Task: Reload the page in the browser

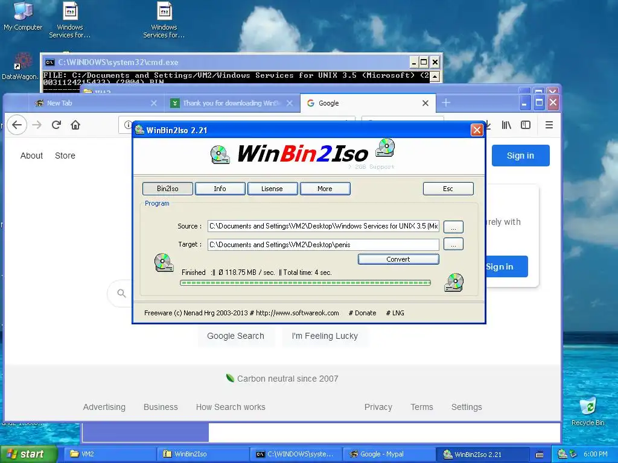Action: (x=56, y=125)
